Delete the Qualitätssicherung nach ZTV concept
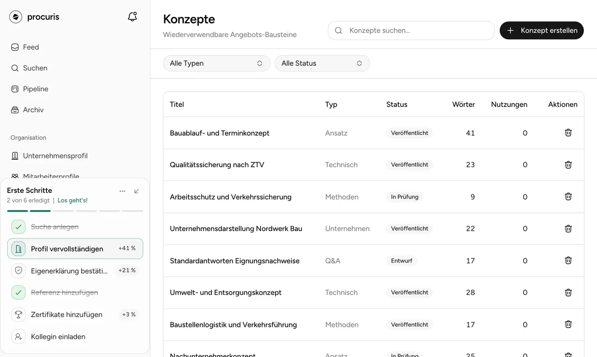The height and width of the screenshot is (357, 597). click(x=568, y=165)
